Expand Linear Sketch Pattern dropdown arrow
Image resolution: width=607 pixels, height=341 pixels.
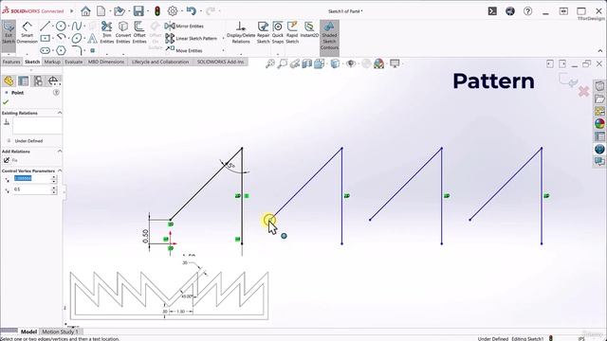(x=223, y=38)
